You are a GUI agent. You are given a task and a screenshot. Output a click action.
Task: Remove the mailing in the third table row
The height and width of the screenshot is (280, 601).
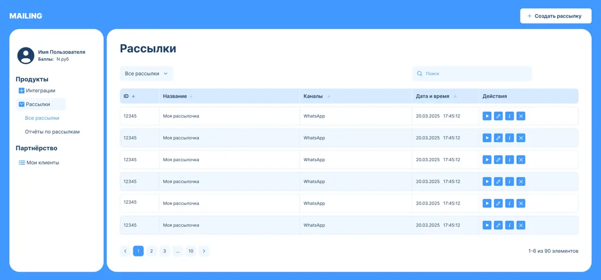521,160
